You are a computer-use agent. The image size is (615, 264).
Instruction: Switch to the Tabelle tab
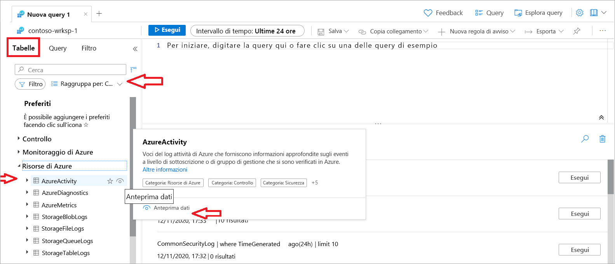(x=23, y=48)
